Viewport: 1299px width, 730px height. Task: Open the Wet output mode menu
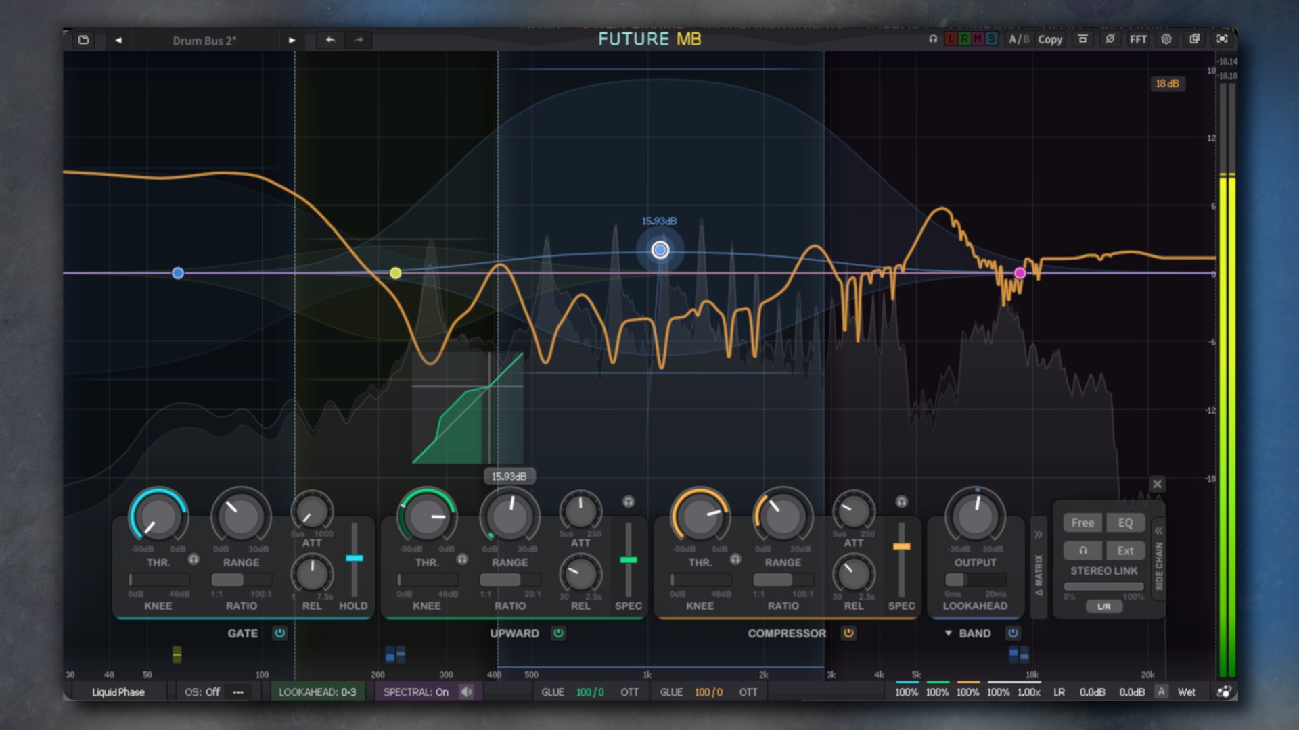pyautogui.click(x=1187, y=692)
